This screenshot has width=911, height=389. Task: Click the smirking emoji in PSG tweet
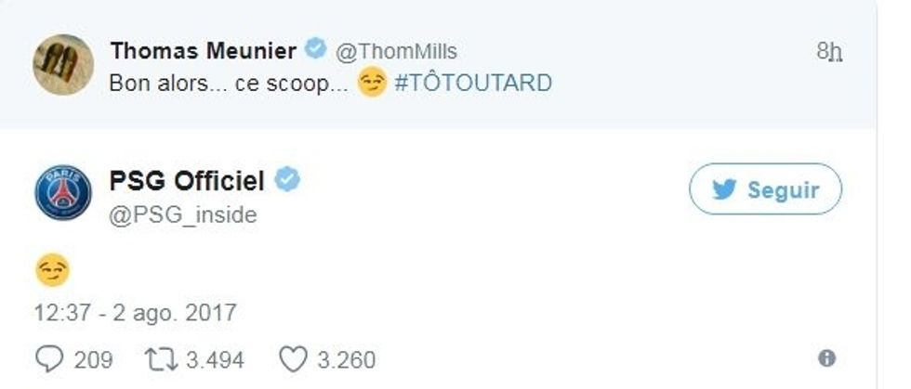click(x=54, y=270)
